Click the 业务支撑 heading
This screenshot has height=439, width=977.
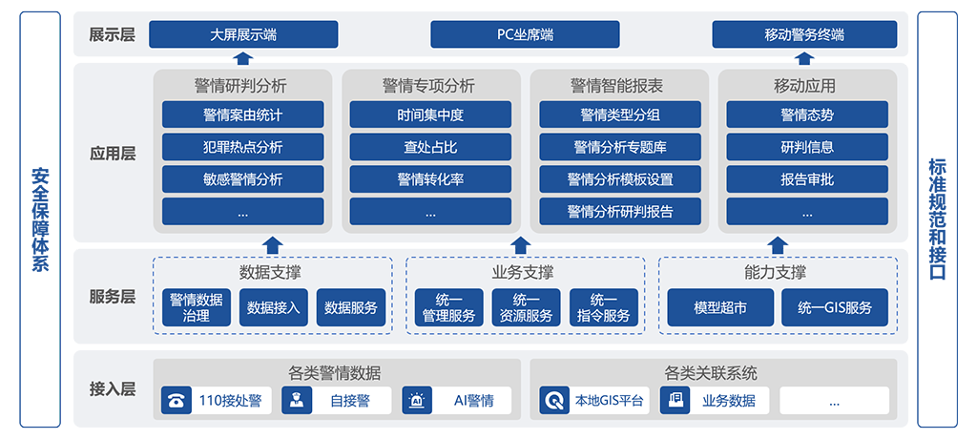click(523, 273)
